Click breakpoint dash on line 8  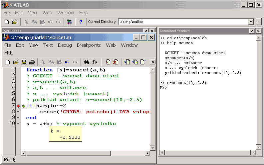click(18, 111)
